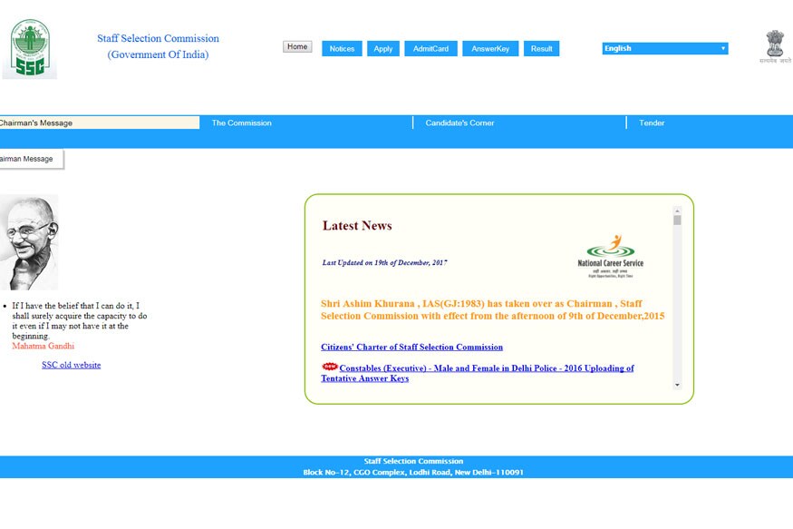This screenshot has height=529, width=793.
Task: Open the Constables (Executive) answer keys link
Action: pyautogui.click(x=478, y=373)
